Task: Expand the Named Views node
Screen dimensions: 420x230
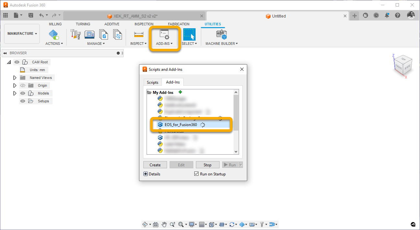Action: [15, 78]
